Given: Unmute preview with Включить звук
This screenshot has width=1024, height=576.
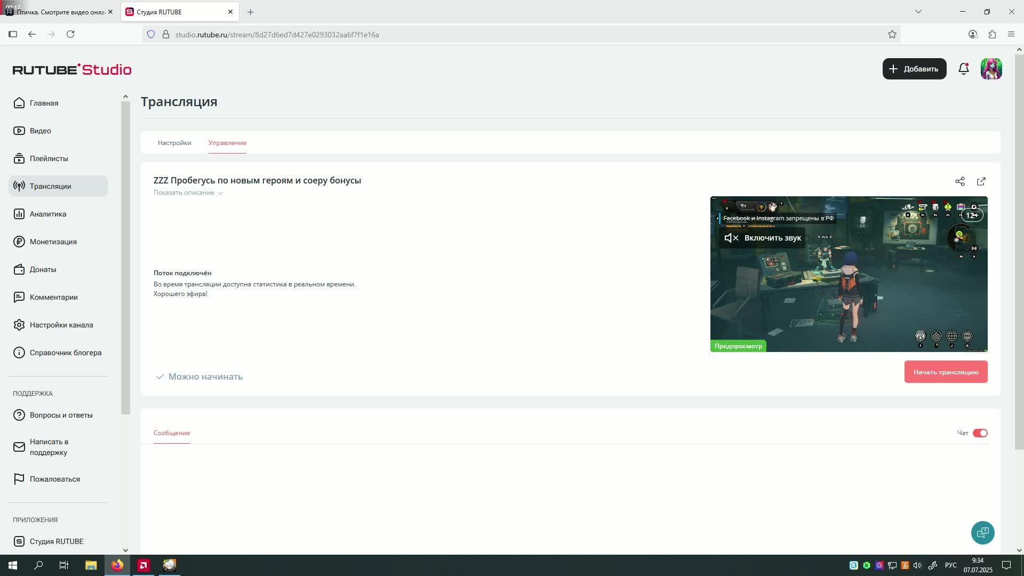Looking at the screenshot, I should tap(763, 238).
